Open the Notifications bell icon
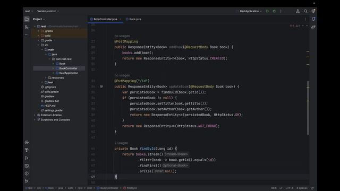 [x=313, y=19]
